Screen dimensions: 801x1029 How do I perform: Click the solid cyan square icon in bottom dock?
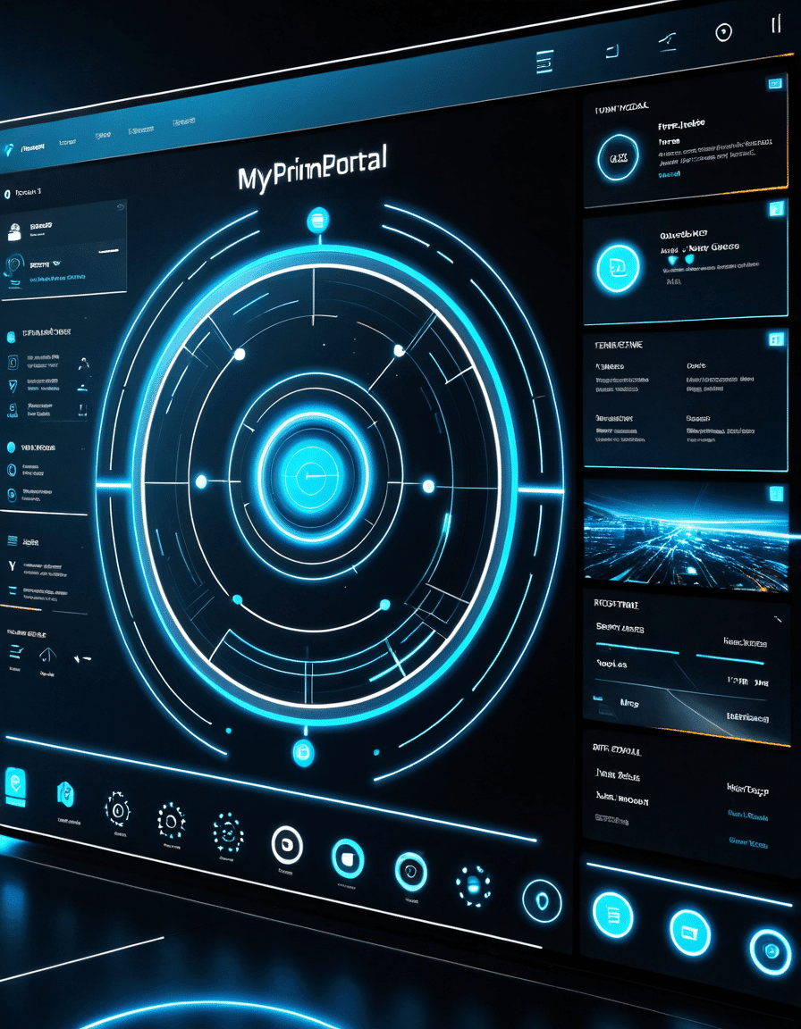(x=15, y=783)
